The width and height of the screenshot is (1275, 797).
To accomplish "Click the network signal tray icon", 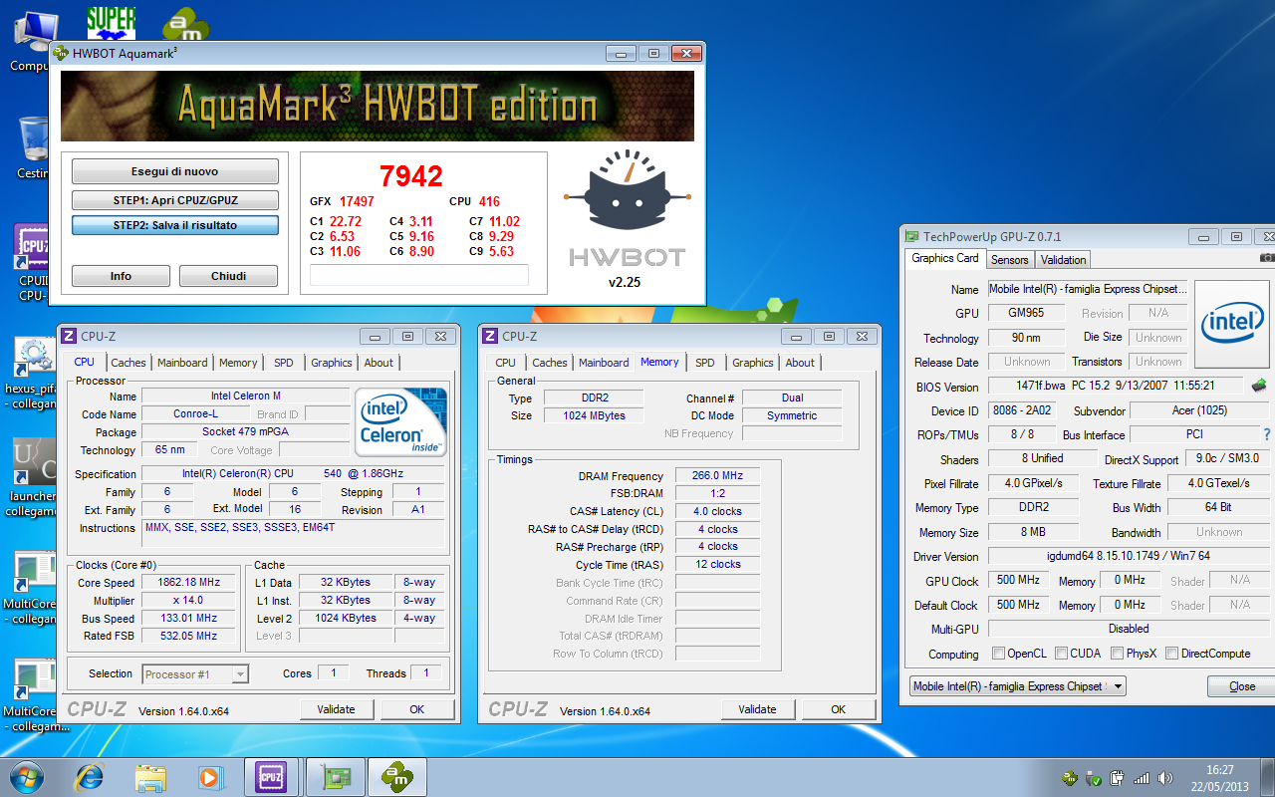I will click(x=1141, y=777).
